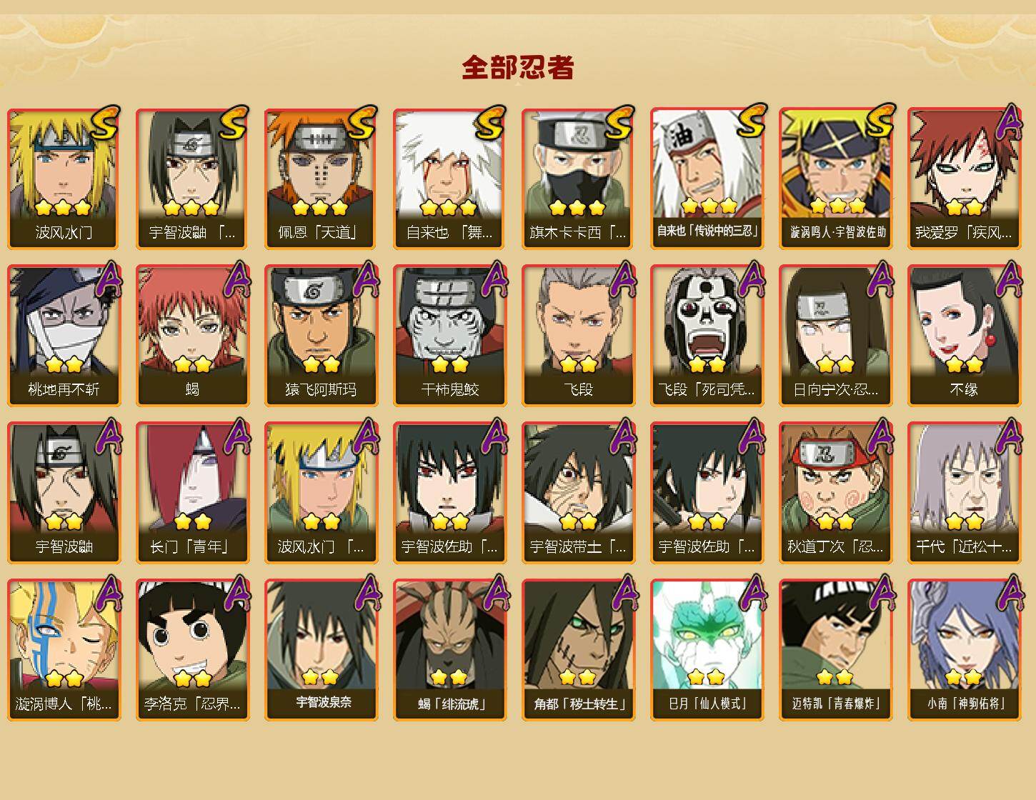The width and height of the screenshot is (1036, 800).
Task: Click the 全部忍者 heading
Action: [518, 67]
